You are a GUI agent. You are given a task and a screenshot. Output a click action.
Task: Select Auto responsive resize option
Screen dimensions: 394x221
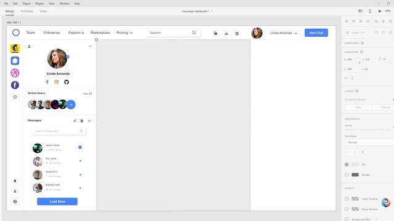click(x=358, y=107)
